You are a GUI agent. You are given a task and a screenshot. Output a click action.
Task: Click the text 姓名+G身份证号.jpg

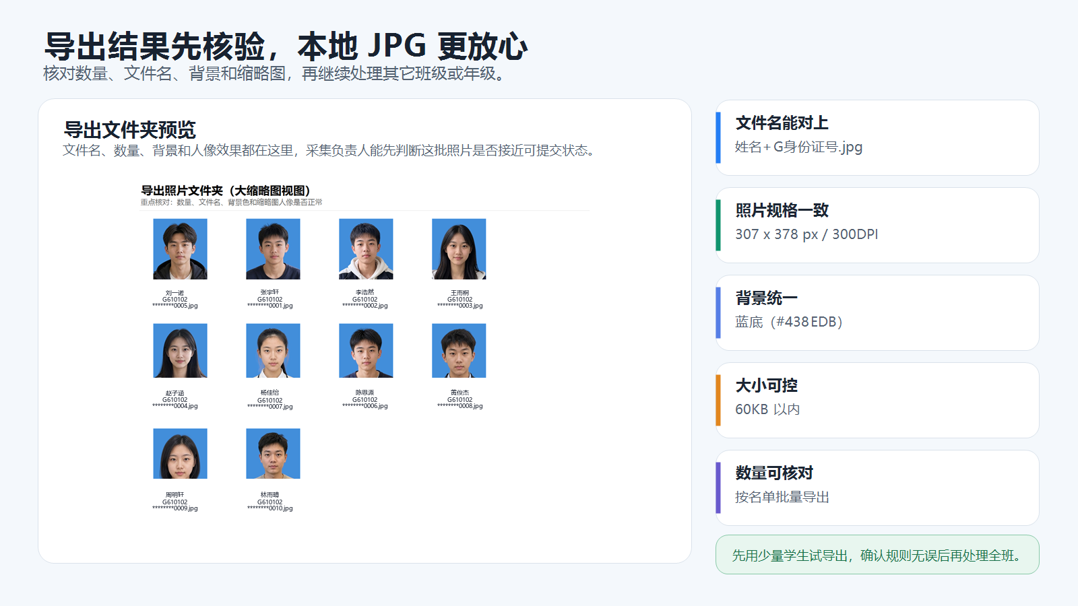pos(798,147)
